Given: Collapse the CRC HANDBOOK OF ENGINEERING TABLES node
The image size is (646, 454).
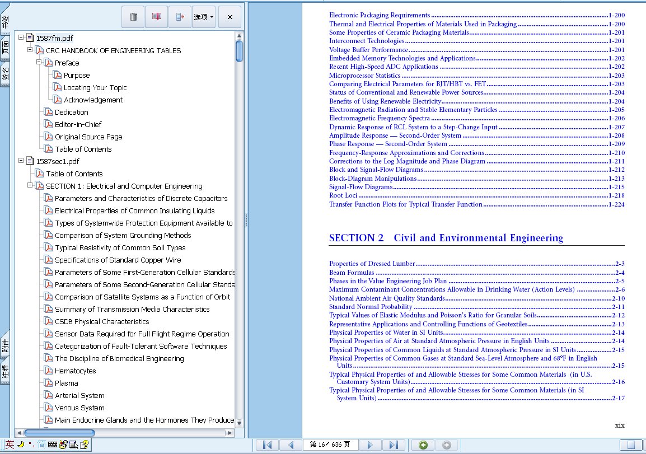Looking at the screenshot, I should click(30, 49).
